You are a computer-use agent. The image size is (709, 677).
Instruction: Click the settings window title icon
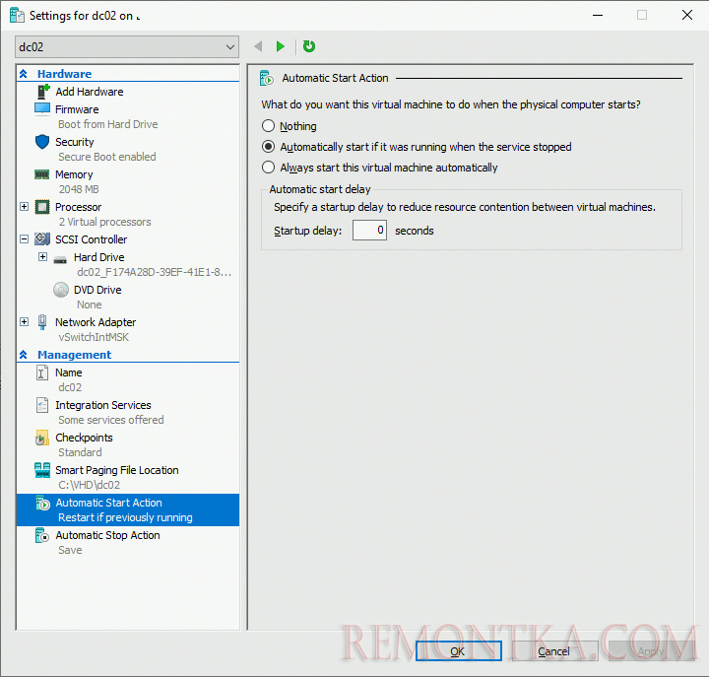pyautogui.click(x=17, y=16)
